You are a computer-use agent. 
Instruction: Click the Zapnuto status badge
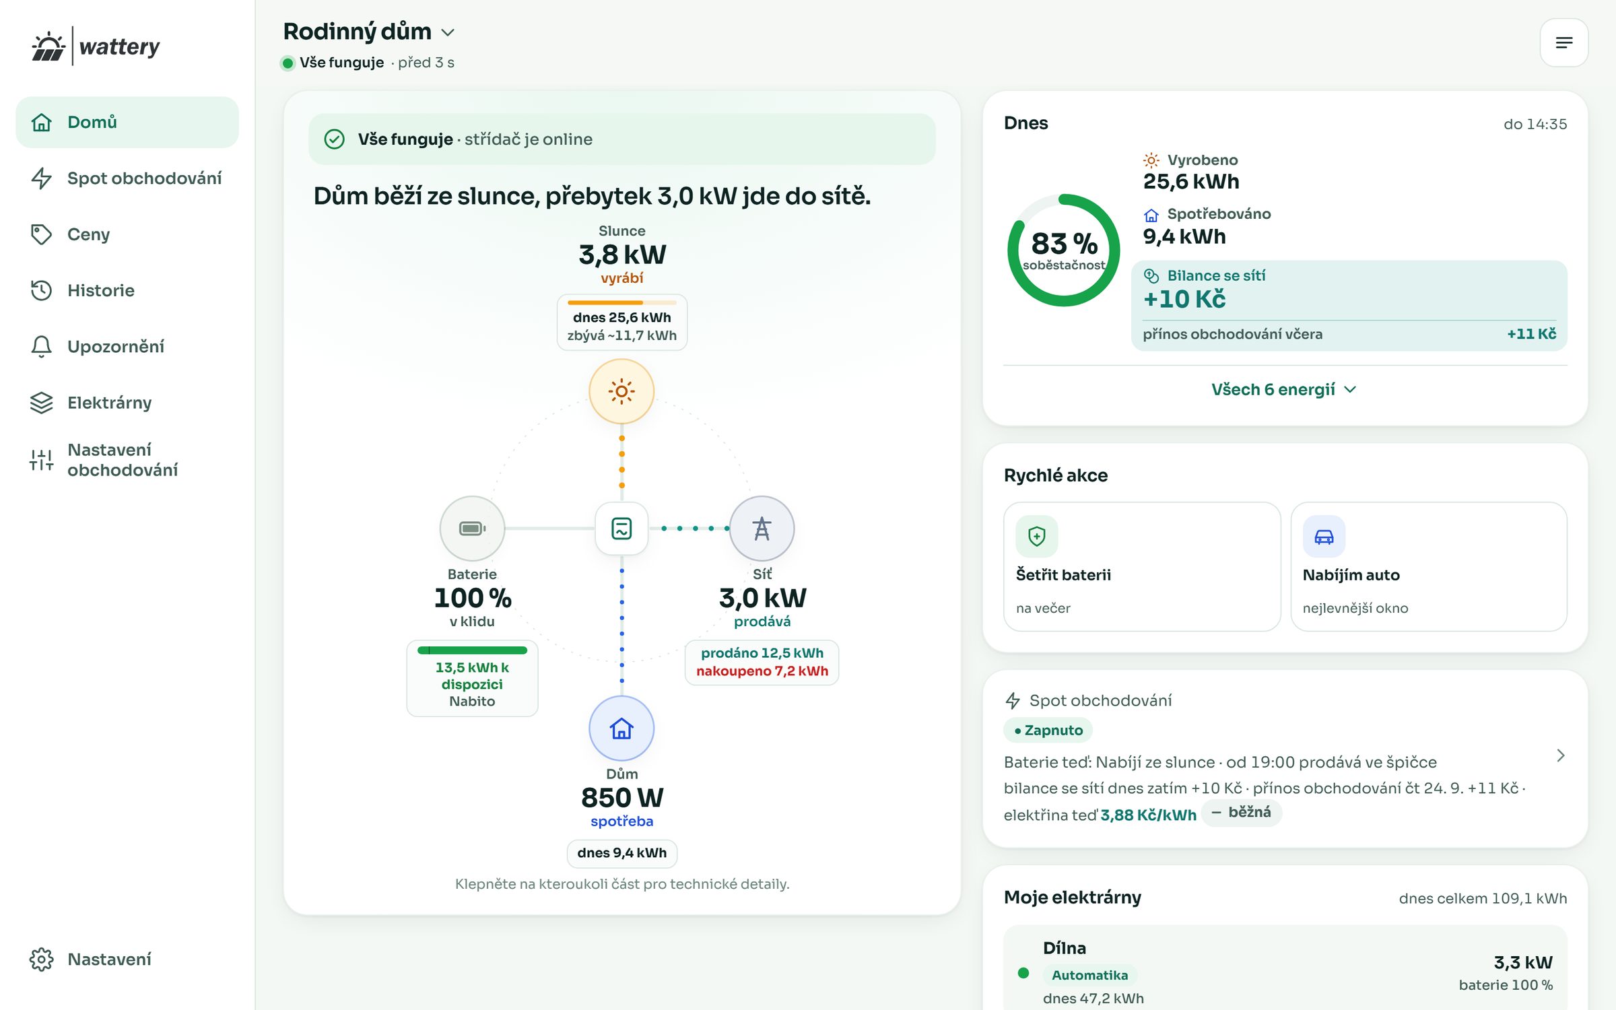point(1048,730)
